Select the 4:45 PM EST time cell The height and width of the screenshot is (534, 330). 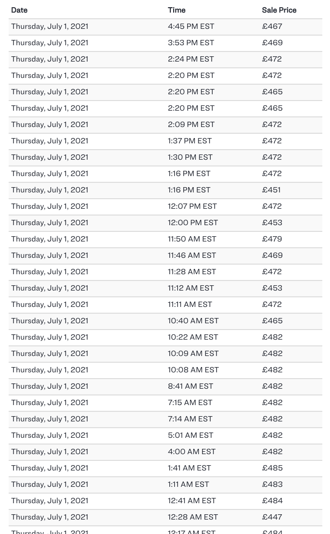191,26
